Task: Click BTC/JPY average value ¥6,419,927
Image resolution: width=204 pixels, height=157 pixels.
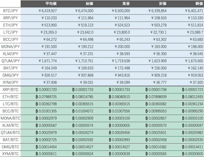Action: pyautogui.click(x=48, y=11)
